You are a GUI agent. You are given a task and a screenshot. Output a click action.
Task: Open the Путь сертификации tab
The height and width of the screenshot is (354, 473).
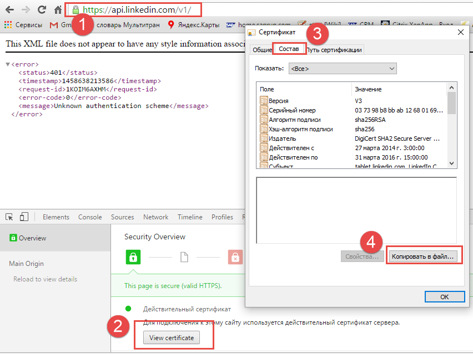334,50
